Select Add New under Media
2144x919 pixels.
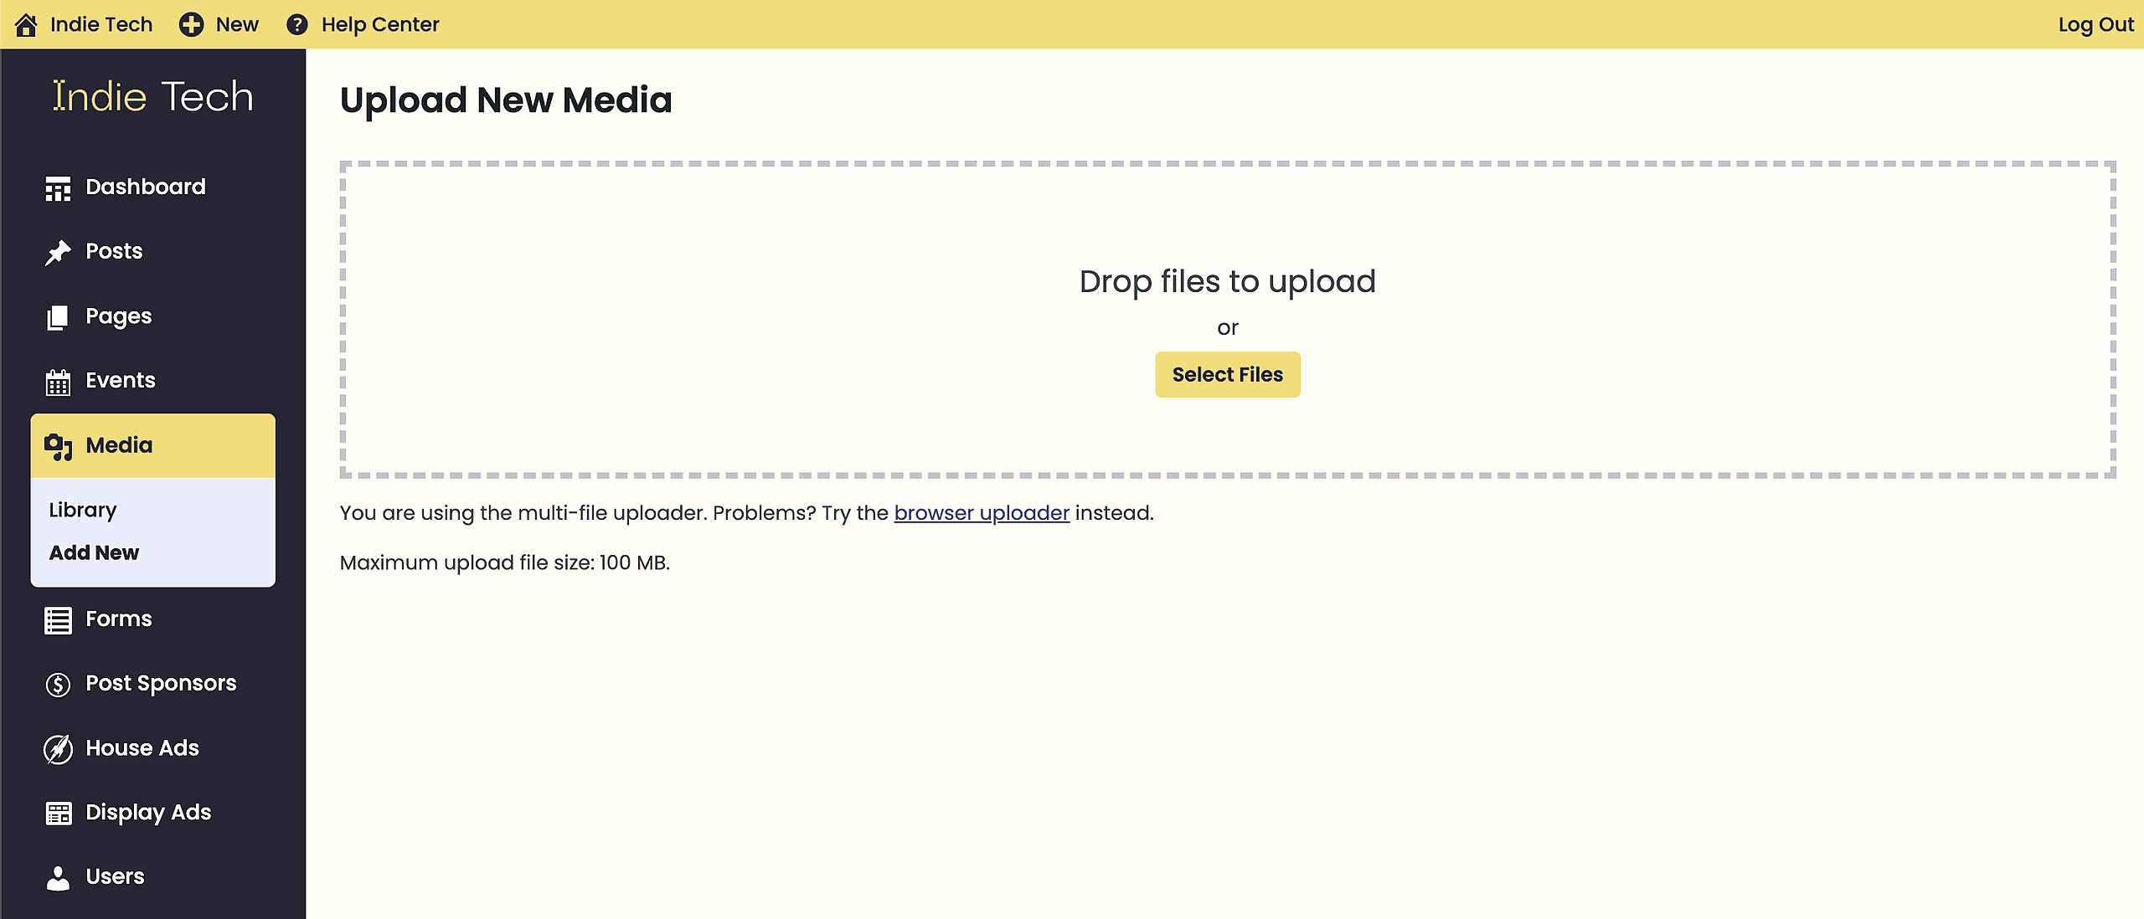pyautogui.click(x=94, y=552)
